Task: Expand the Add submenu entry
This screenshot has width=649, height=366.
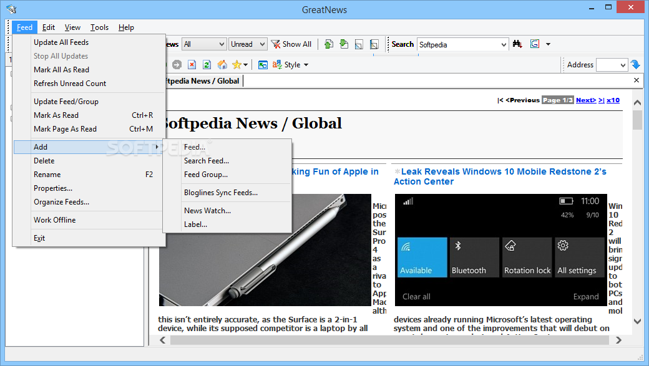Action: [x=89, y=147]
